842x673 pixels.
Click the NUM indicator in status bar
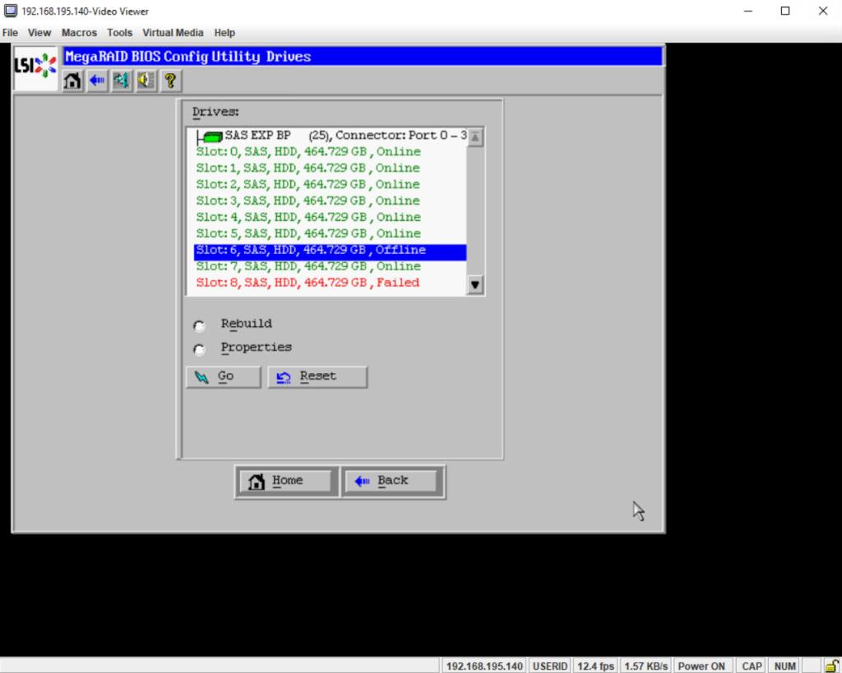point(784,666)
